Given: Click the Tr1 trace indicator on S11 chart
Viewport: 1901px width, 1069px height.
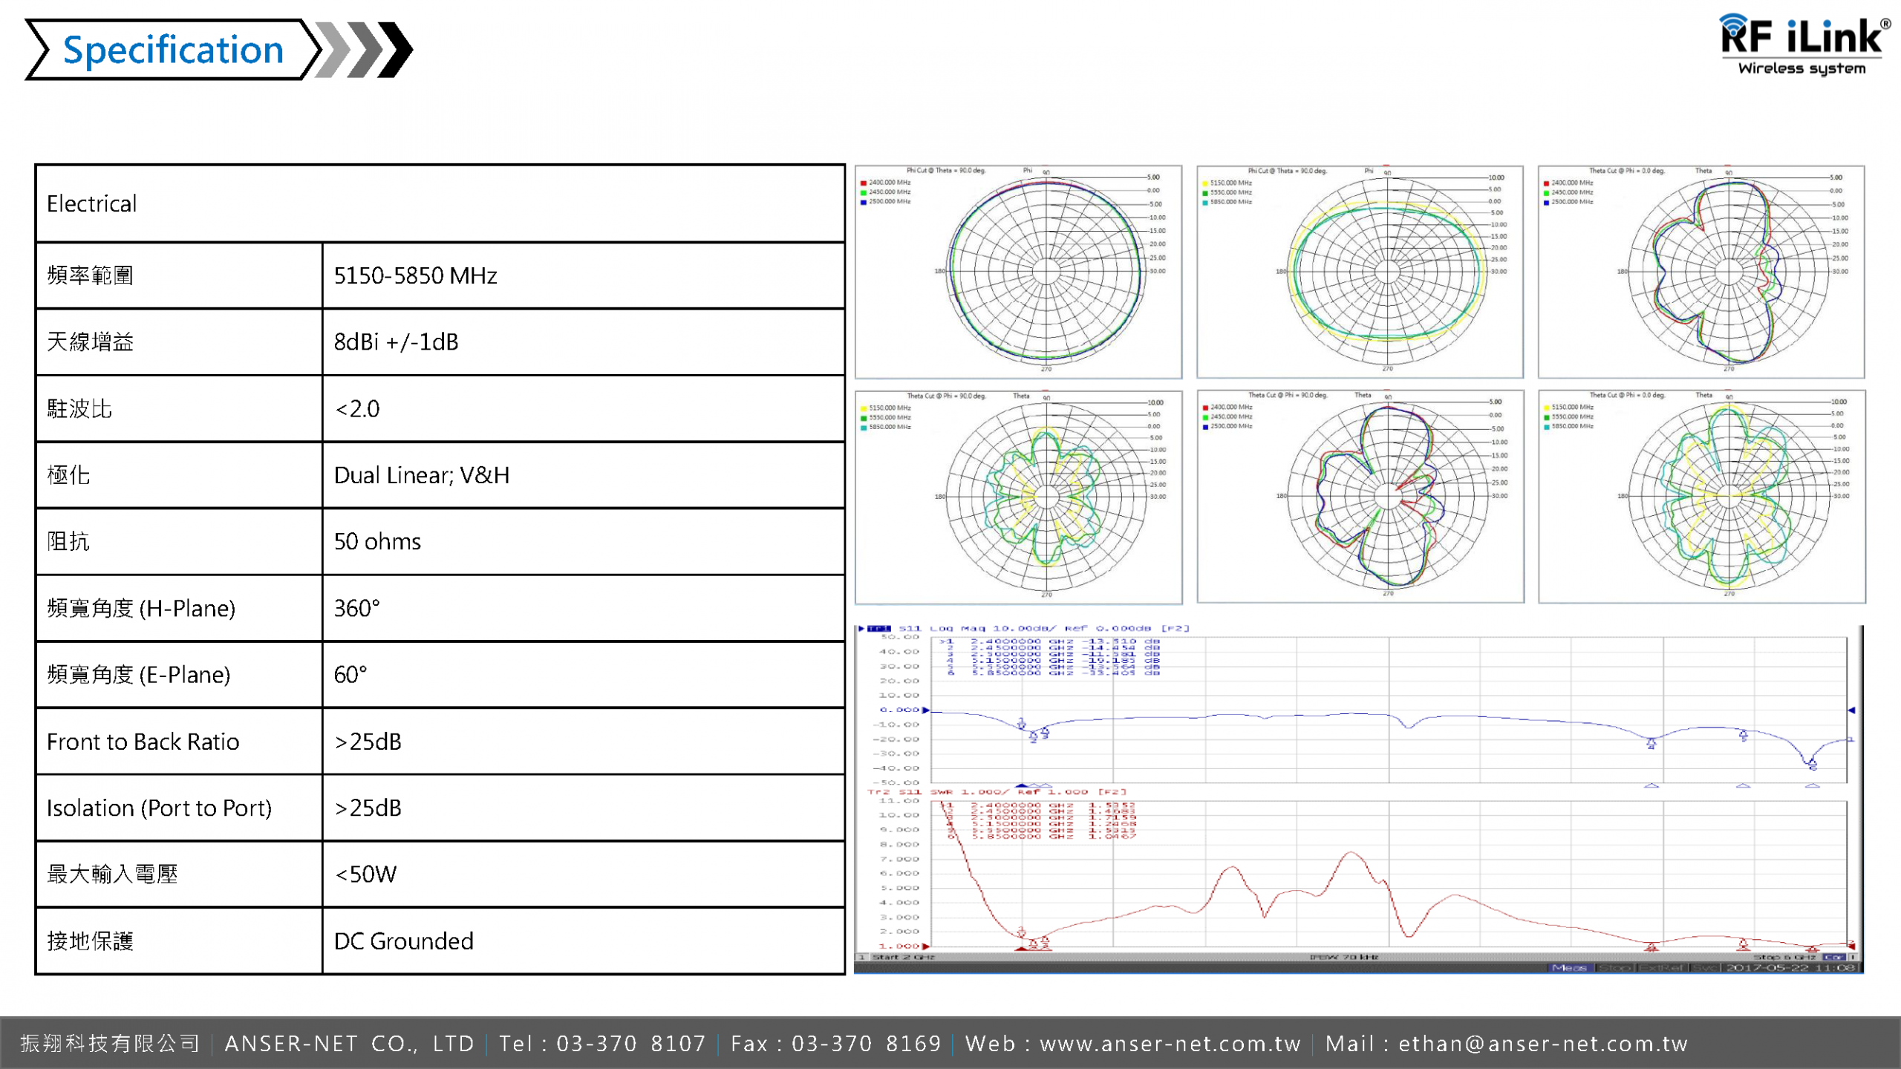Looking at the screenshot, I should (878, 629).
